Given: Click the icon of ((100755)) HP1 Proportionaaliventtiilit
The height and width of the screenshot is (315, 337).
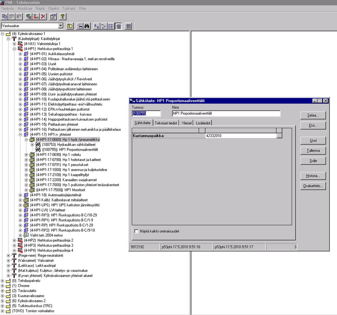Looking at the screenshot, I should click(x=38, y=150).
